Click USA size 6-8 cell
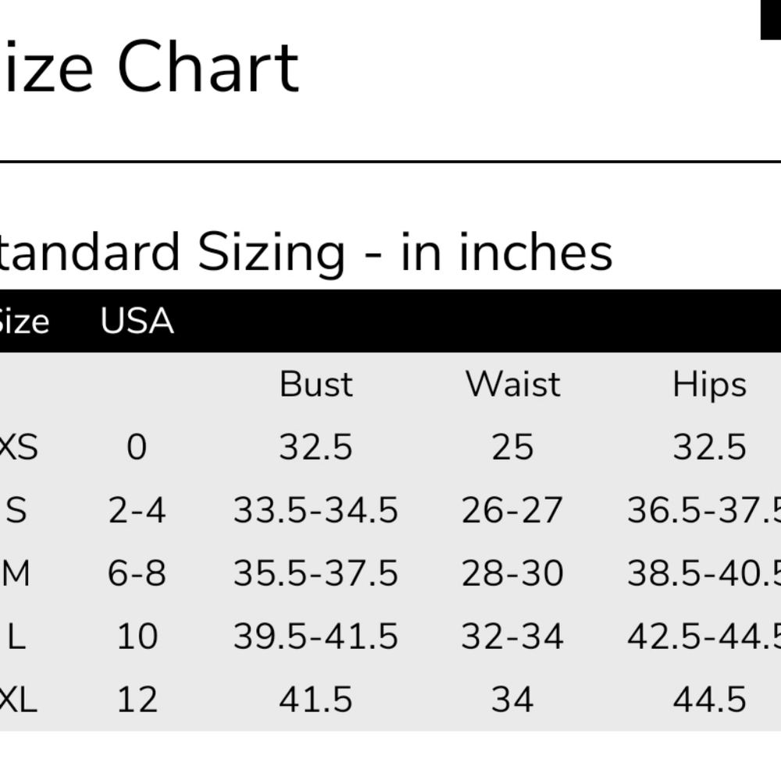Screen dimensions: 781x780 pyautogui.click(x=137, y=573)
